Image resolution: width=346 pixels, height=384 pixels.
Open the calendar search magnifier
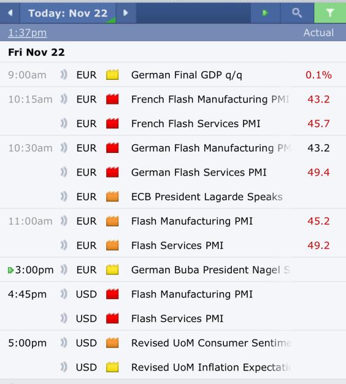297,13
